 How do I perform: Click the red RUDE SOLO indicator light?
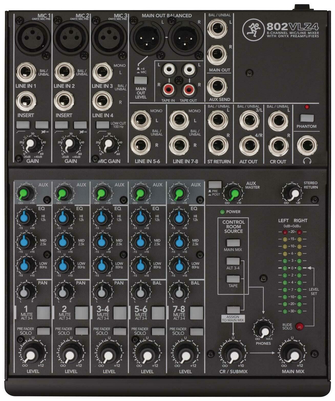coord(299,326)
